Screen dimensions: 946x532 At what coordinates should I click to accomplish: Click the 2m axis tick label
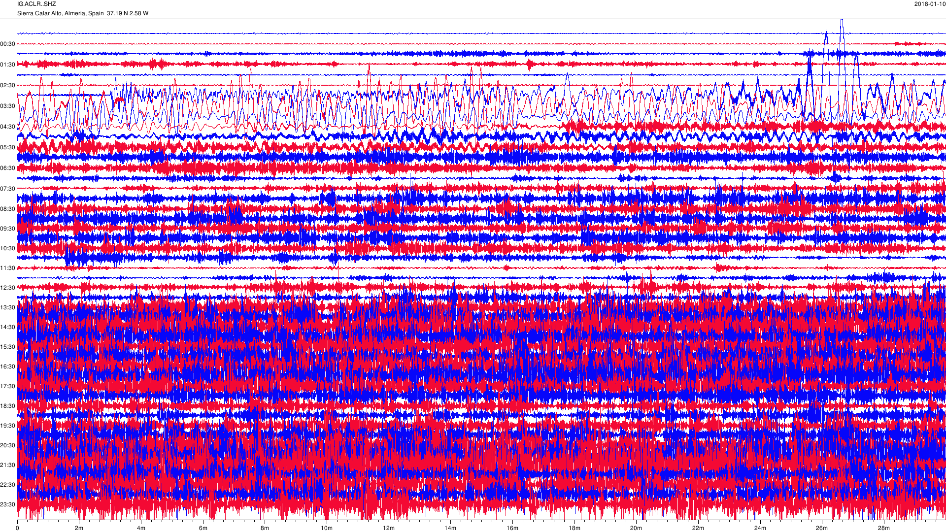[79, 528]
